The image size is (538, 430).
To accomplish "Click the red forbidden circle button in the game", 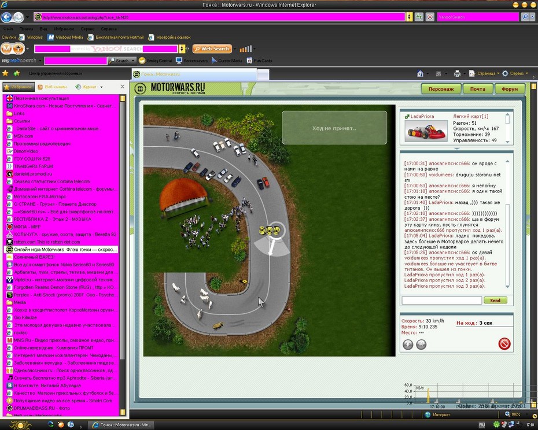I will [504, 343].
